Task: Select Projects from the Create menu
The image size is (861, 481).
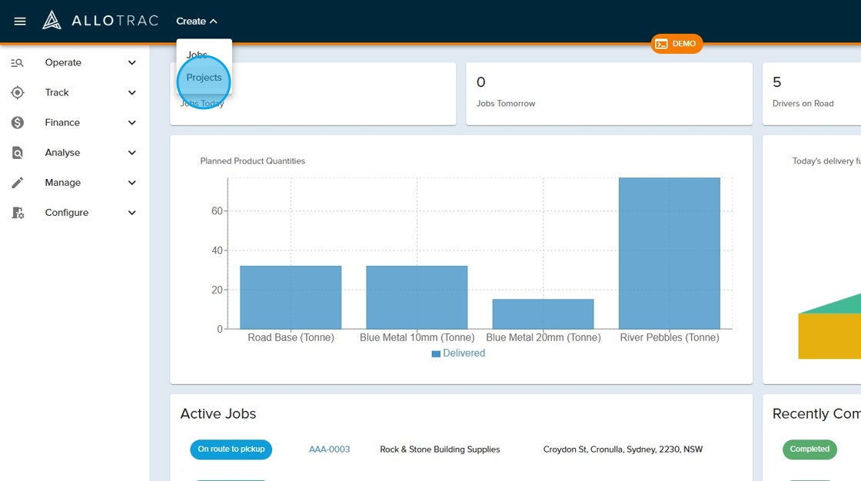Action: pyautogui.click(x=204, y=78)
